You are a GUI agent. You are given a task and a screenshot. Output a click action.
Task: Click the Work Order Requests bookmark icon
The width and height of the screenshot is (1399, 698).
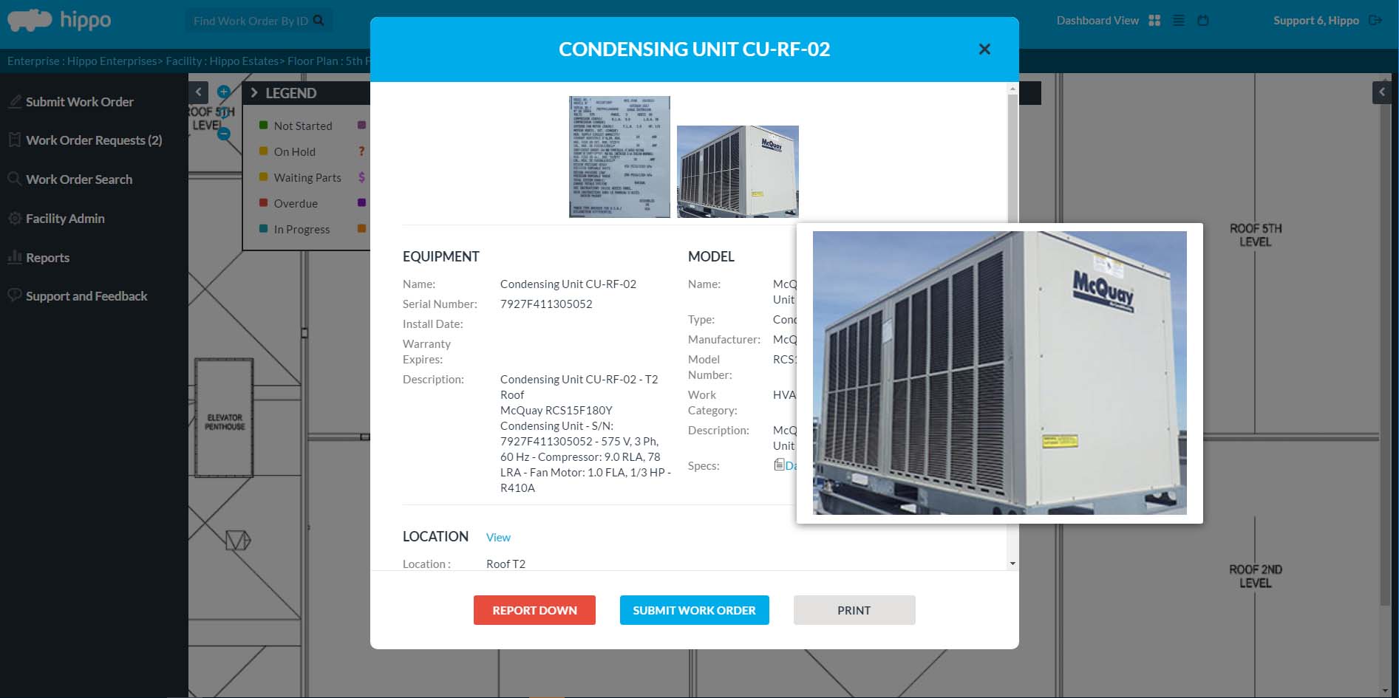coord(14,140)
